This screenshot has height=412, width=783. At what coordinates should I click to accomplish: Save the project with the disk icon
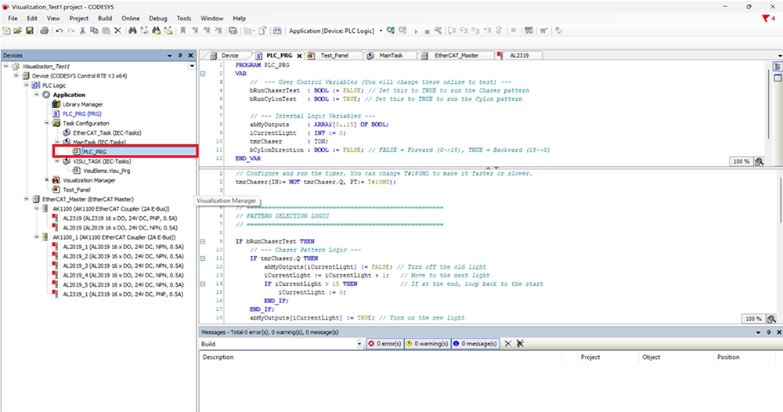tap(30, 31)
